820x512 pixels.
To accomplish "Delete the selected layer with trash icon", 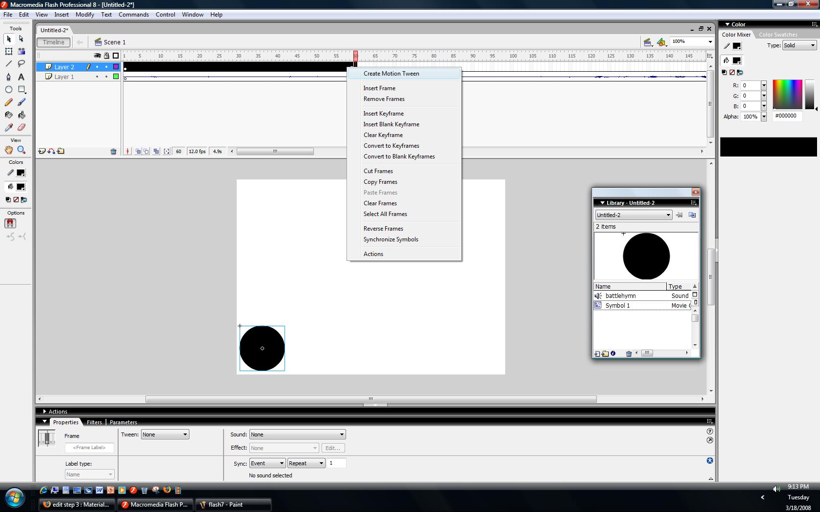I will point(114,152).
